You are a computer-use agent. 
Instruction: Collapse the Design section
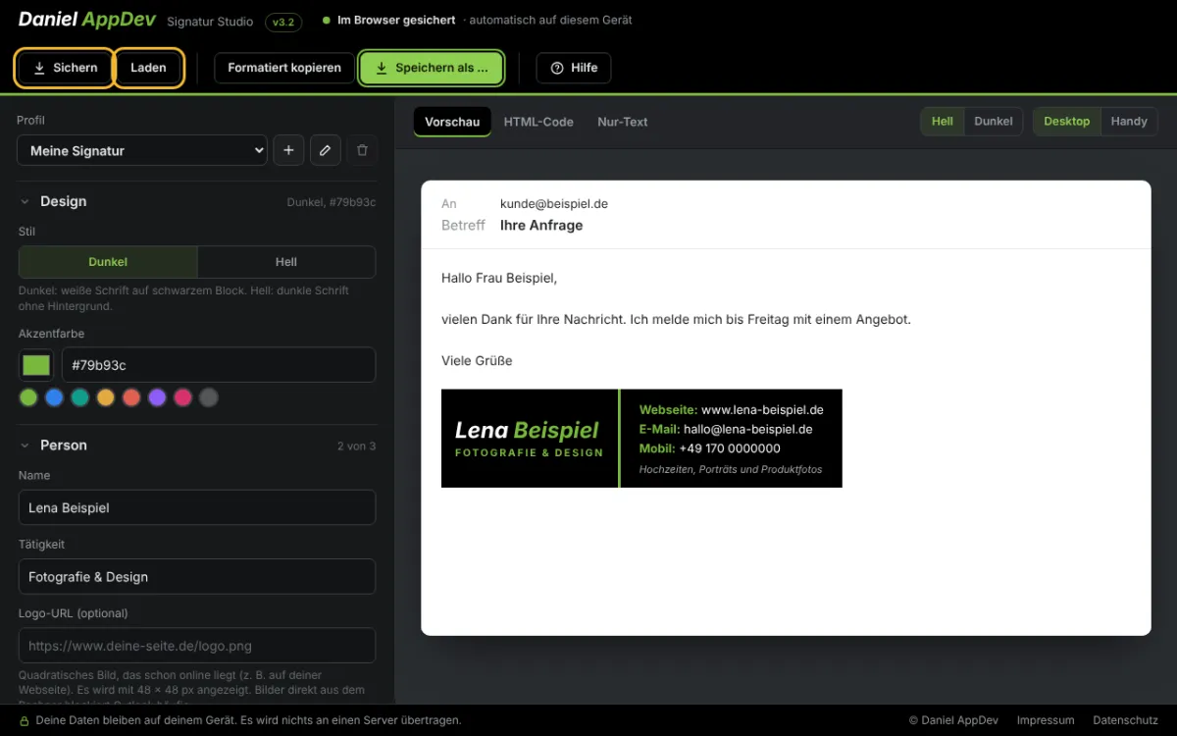tap(197, 201)
